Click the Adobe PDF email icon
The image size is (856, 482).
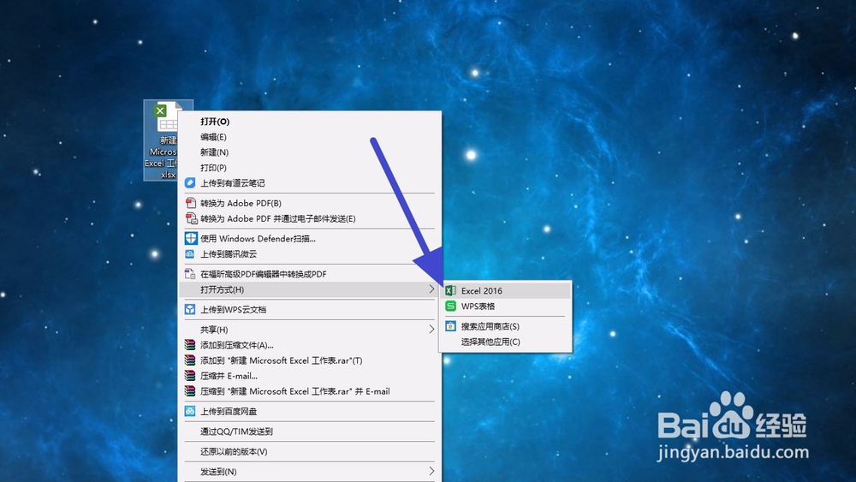click(x=191, y=218)
